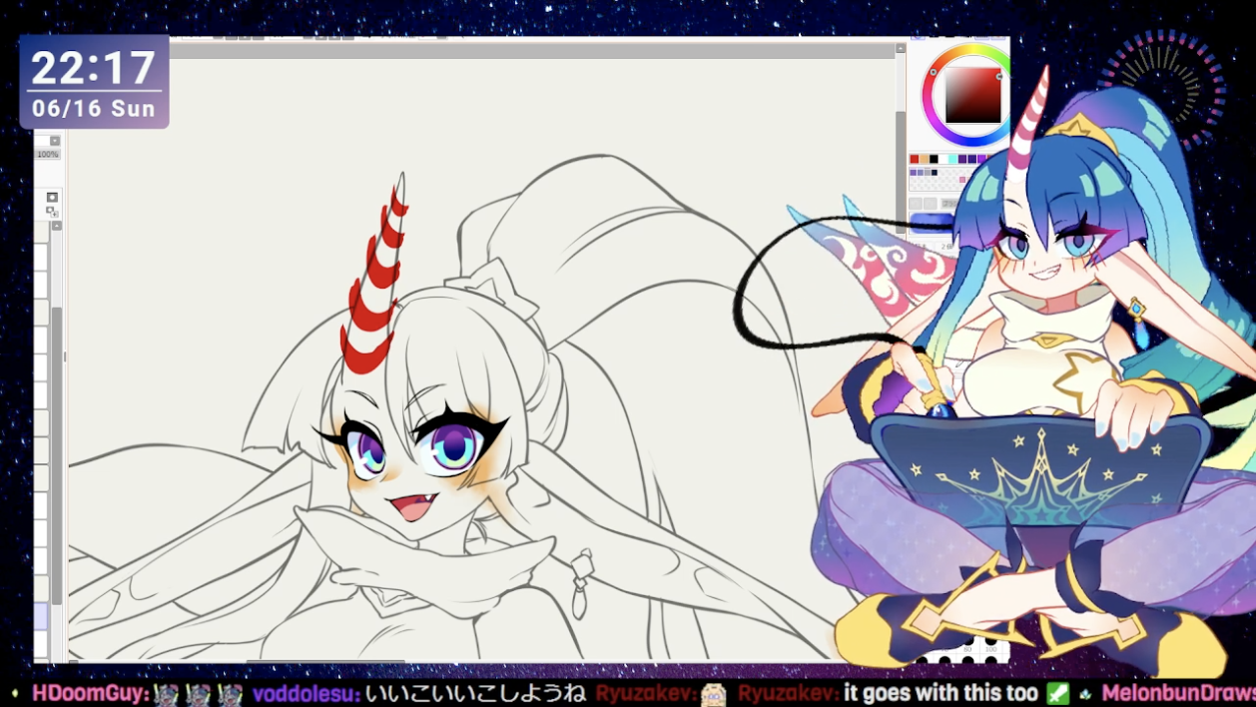Click the canvas vertical scrollbar up arrow

901,47
